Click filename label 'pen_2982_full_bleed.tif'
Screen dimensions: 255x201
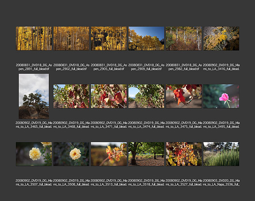pyautogui.click(x=184, y=69)
